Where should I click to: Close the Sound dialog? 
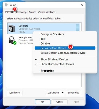pos(82,5)
